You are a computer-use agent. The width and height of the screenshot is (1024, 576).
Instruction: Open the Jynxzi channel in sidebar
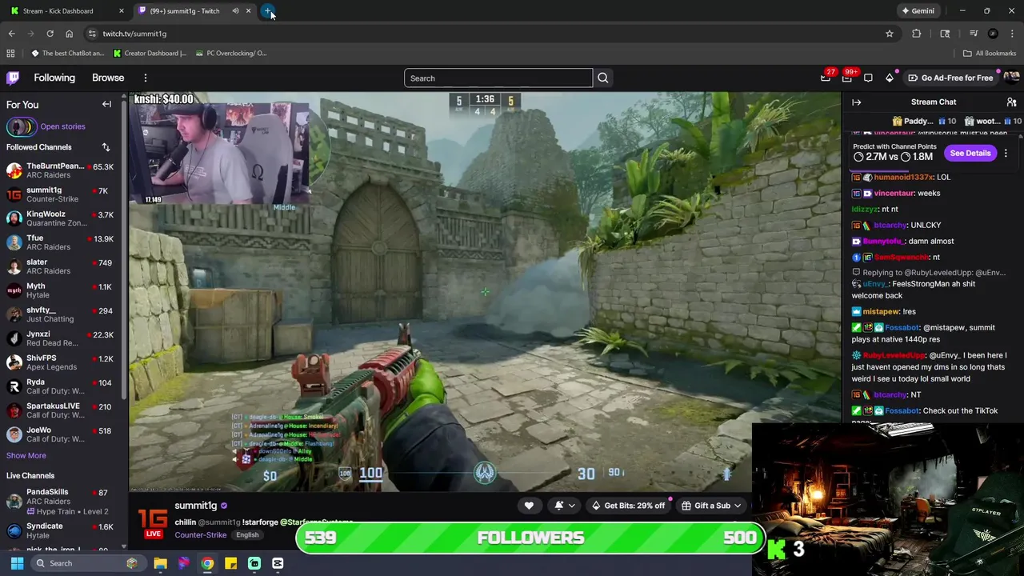[x=61, y=338]
